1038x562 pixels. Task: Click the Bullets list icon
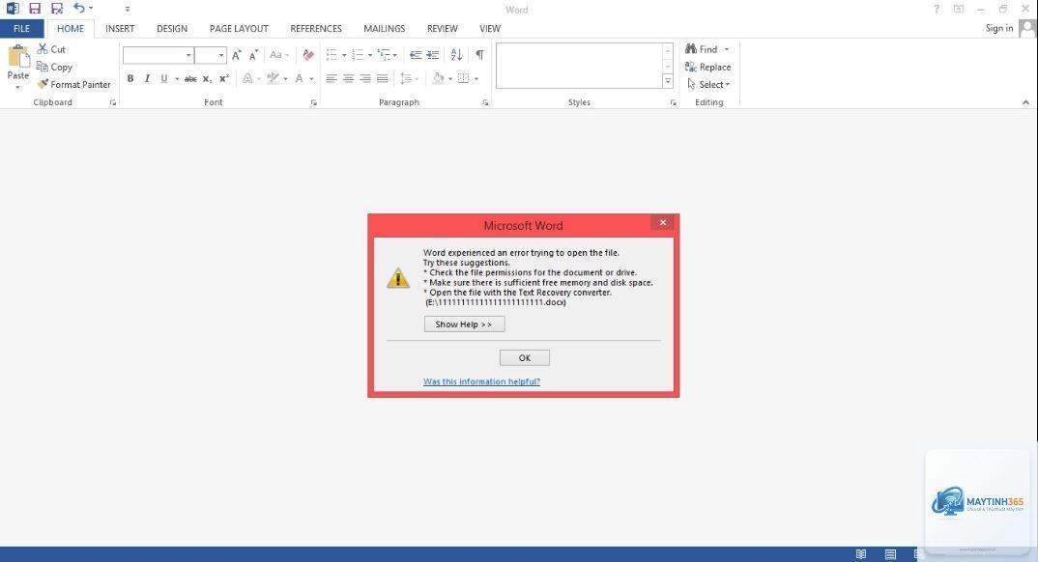point(332,55)
